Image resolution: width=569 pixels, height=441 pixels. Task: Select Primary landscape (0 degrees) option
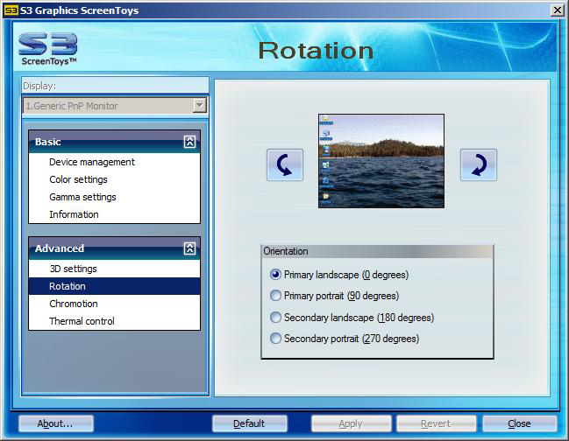276,275
